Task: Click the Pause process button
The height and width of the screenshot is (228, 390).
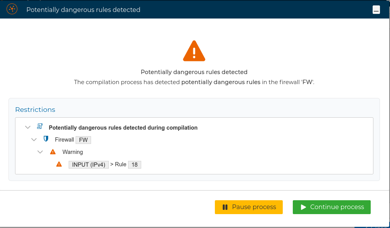Action: 249,207
